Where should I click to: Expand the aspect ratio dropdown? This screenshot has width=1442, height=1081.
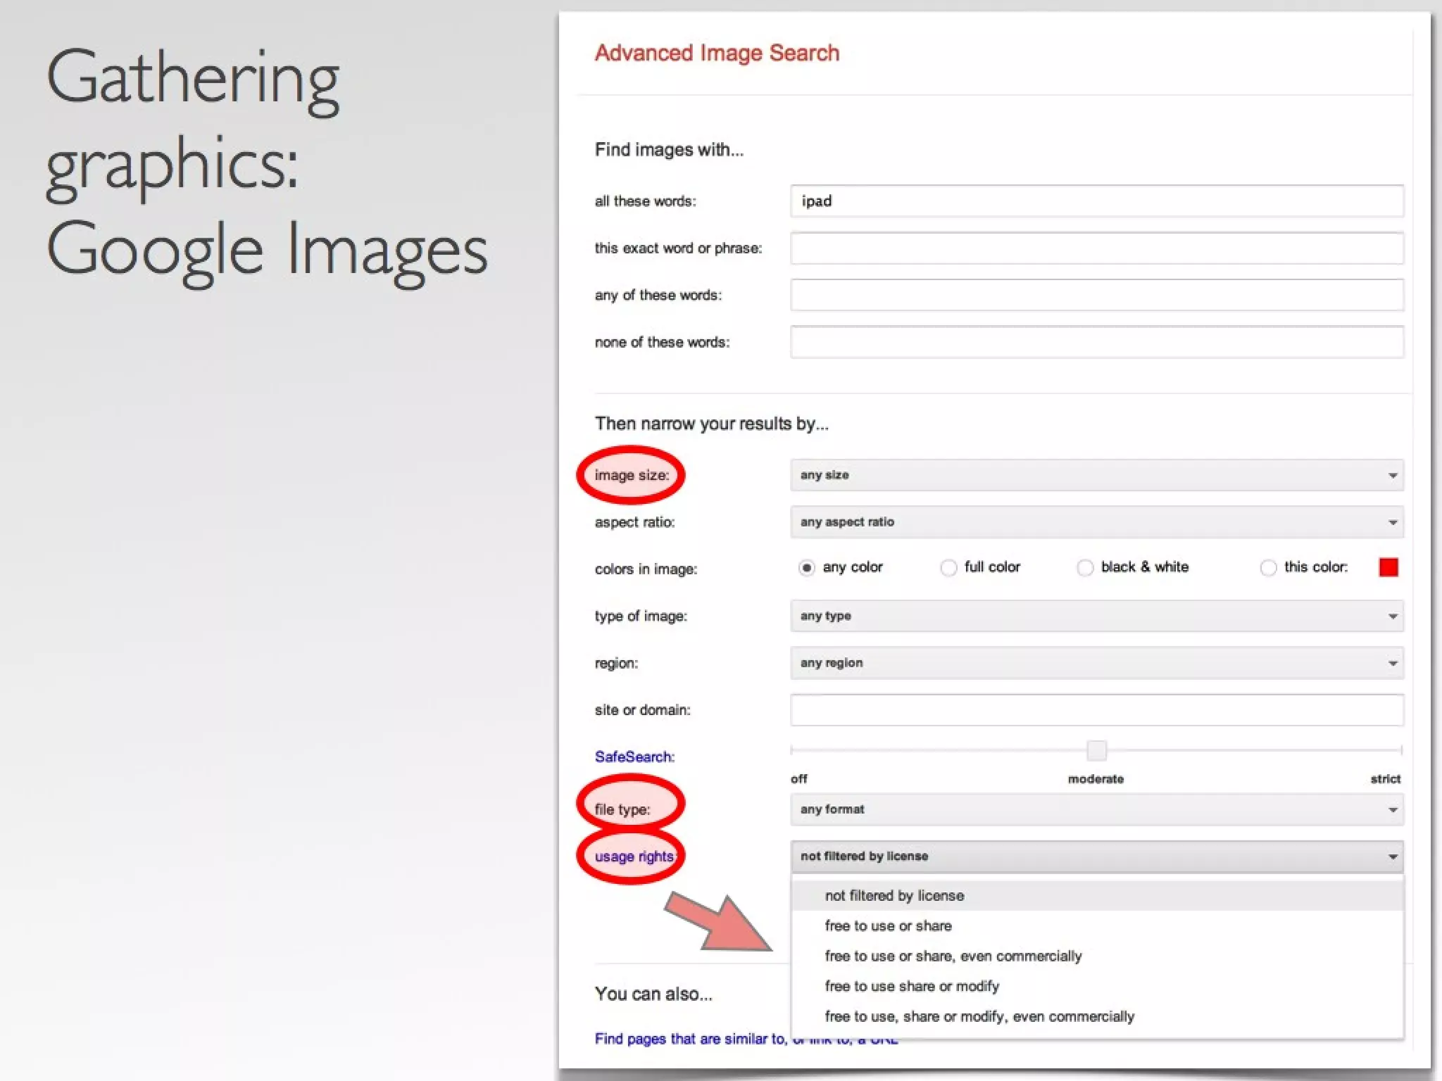pos(1096,522)
